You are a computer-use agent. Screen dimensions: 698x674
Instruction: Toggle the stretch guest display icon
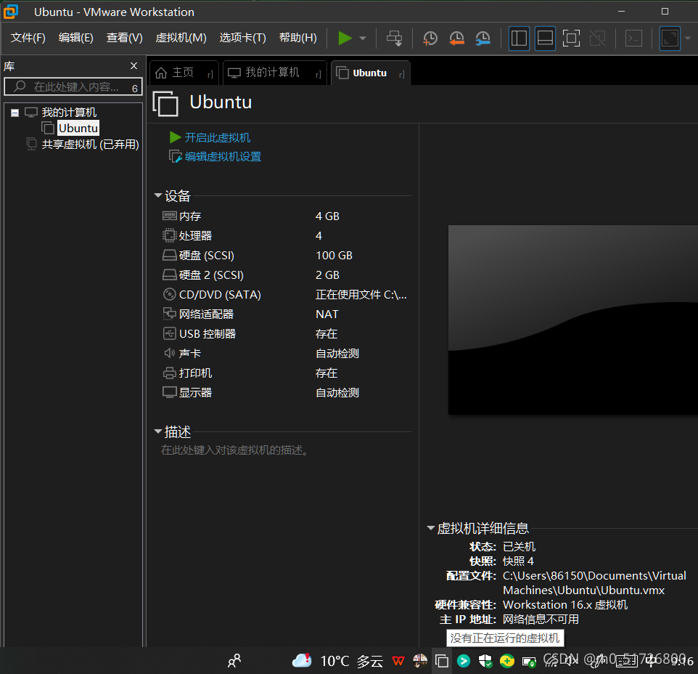670,38
